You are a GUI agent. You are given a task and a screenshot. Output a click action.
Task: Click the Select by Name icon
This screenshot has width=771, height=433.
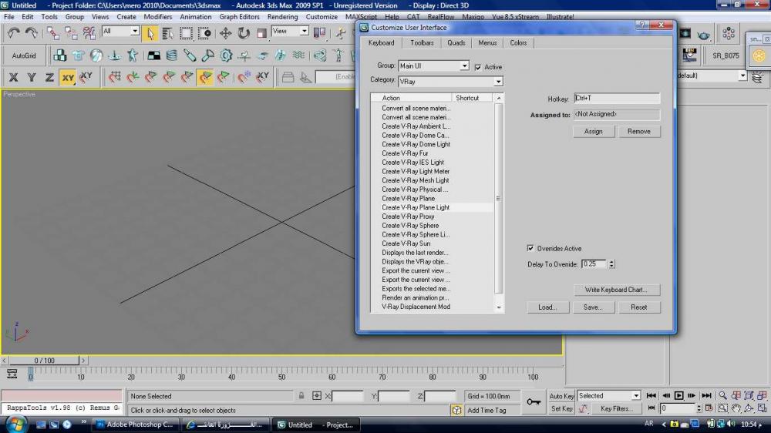click(x=168, y=33)
